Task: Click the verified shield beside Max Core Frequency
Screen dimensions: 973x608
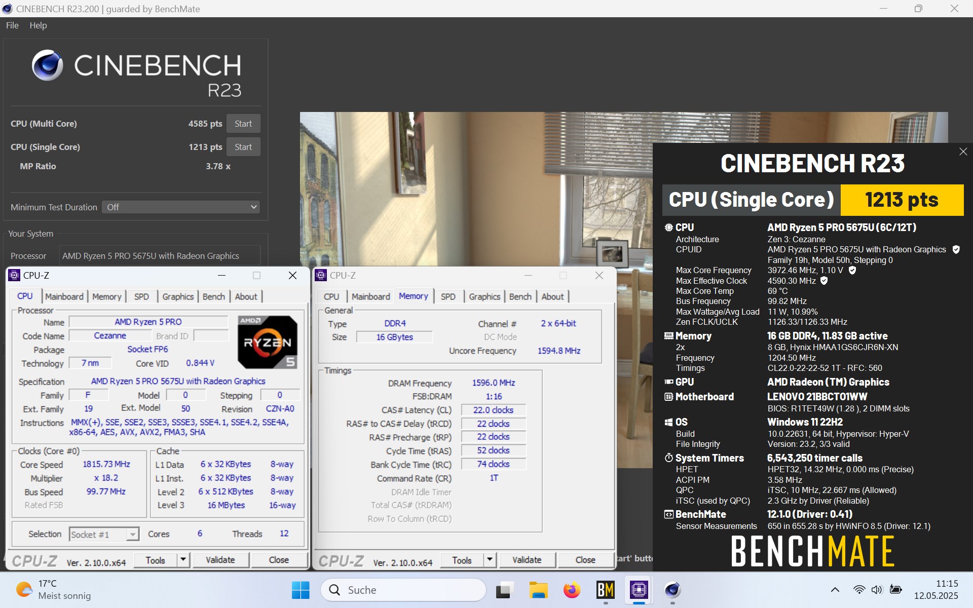Action: [852, 270]
